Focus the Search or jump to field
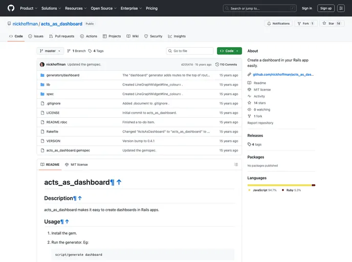This screenshot has width=352, height=262. click(x=260, y=8)
